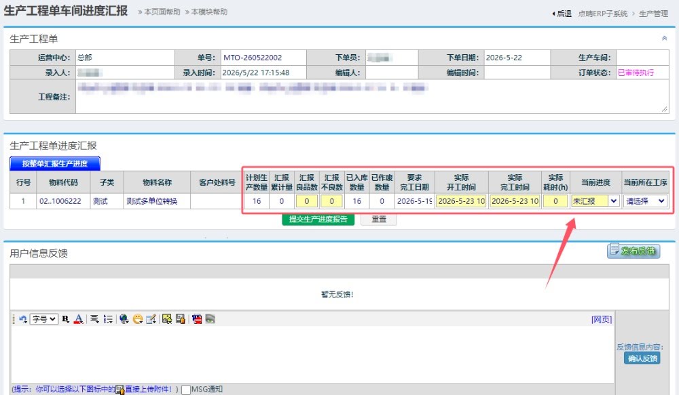Click the upload attachment disk icon
The image size is (679, 395).
[181, 319]
